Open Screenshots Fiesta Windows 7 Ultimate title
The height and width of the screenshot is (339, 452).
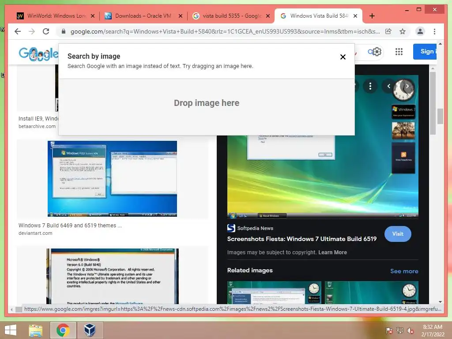point(302,239)
